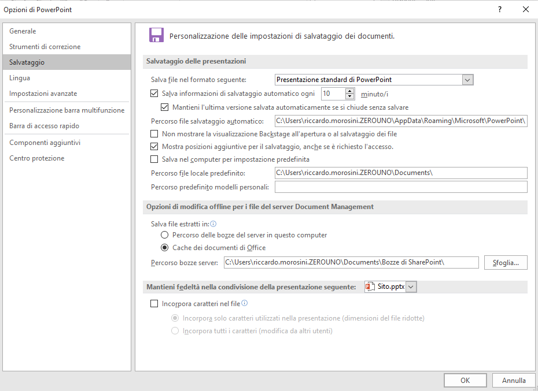This screenshot has width=538, height=391.
Task: Confirm settings with OK button
Action: (465, 381)
